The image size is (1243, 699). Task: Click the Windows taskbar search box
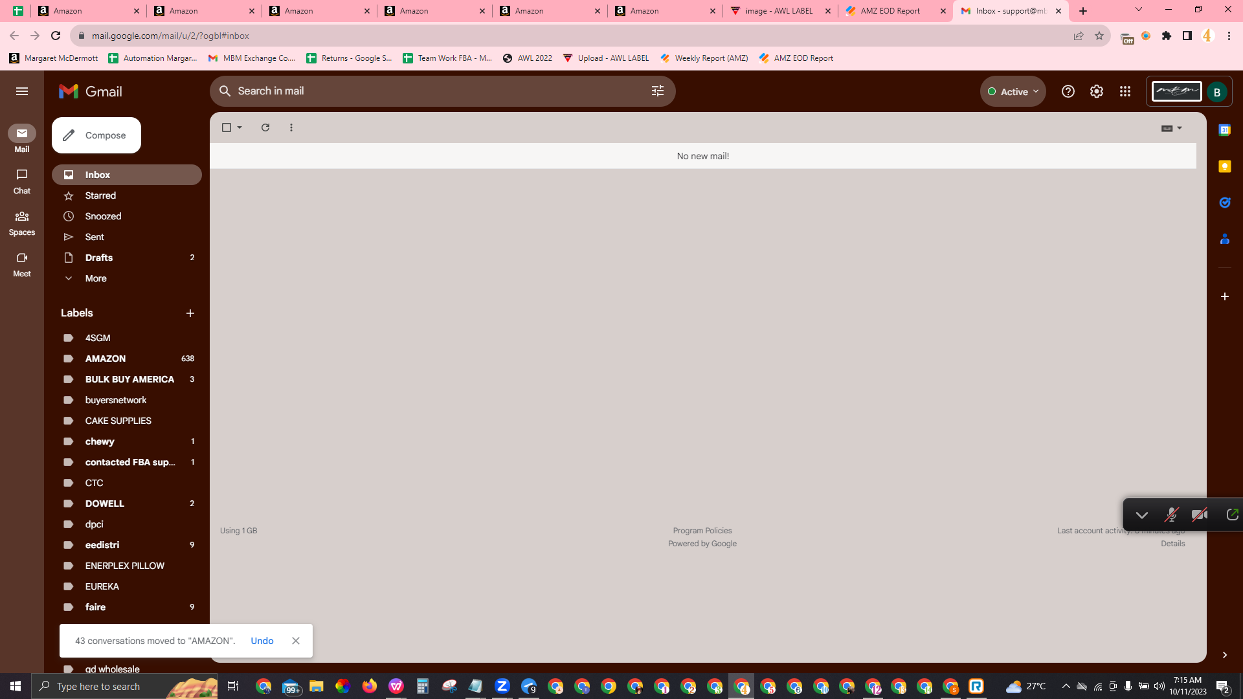pos(126,686)
